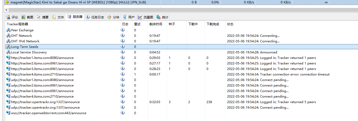
Task: Click the network icon beside Long-Term Seeds
Action: click(8, 47)
